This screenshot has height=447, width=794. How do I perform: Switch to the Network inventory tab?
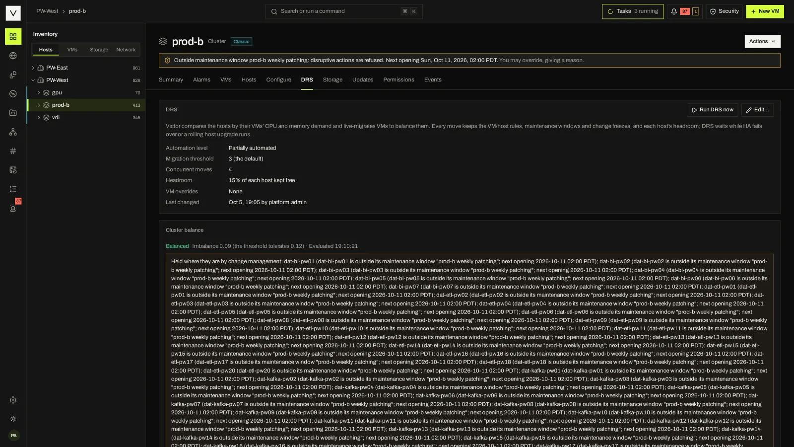tap(126, 50)
